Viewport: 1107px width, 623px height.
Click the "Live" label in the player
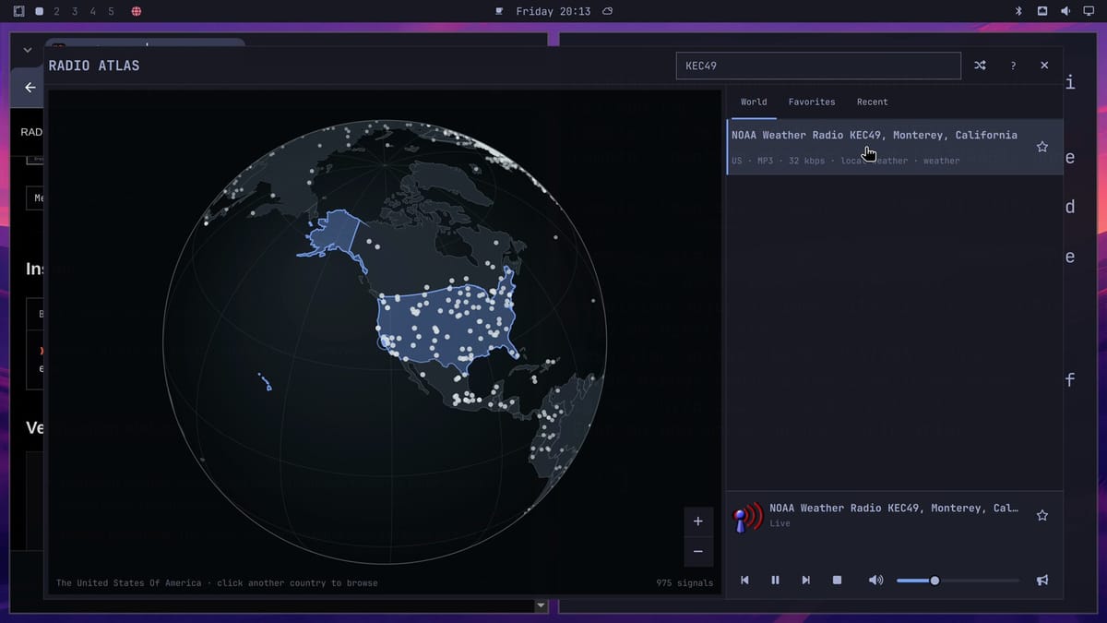(780, 523)
